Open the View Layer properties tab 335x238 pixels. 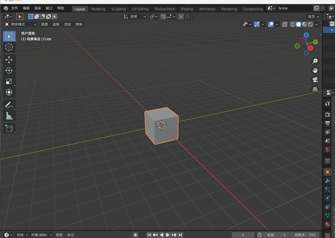point(327,132)
